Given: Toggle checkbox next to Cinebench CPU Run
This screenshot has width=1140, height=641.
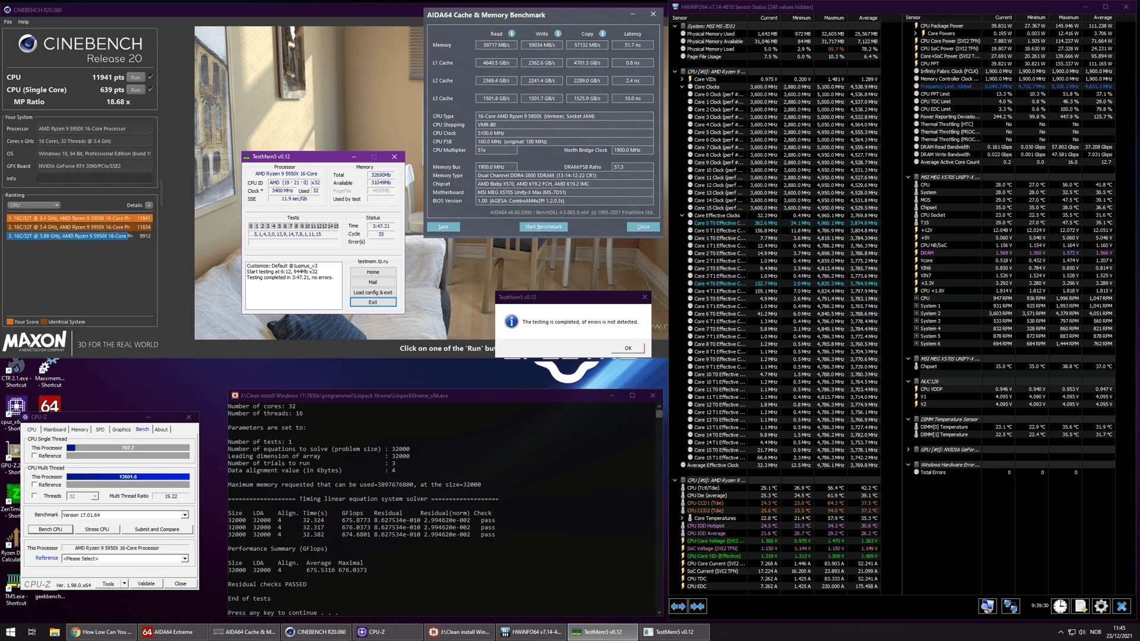Looking at the screenshot, I should [x=150, y=77].
